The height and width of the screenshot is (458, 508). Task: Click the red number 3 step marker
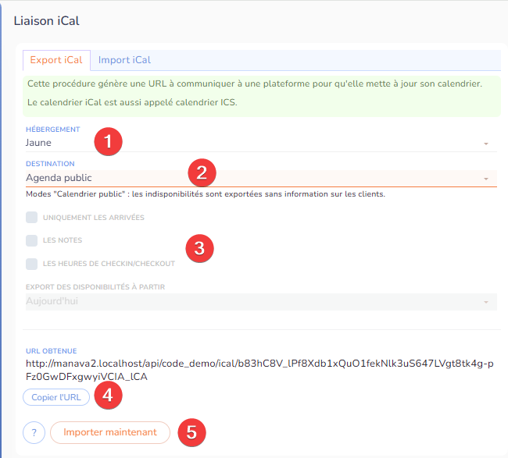pos(199,248)
